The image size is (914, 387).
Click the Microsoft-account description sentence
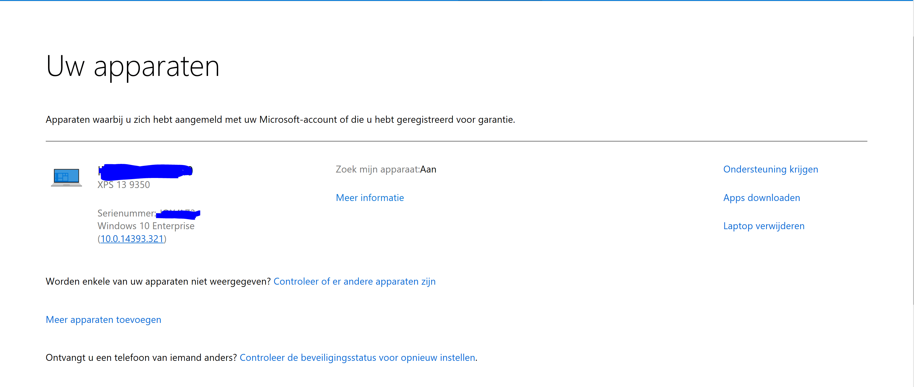[280, 120]
